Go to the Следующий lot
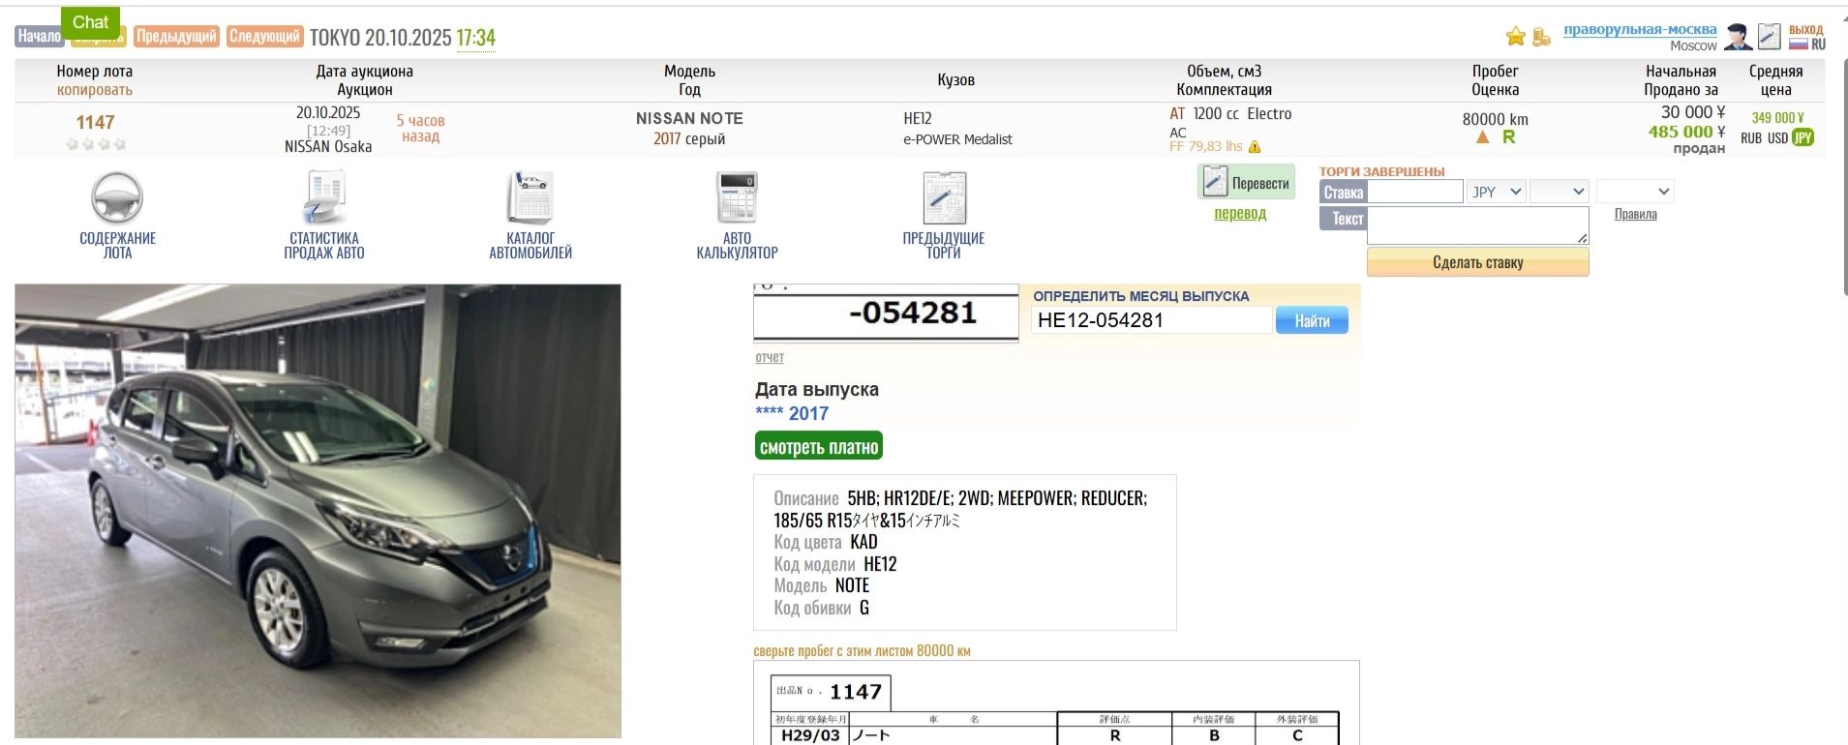This screenshot has height=745, width=1848. tap(264, 37)
